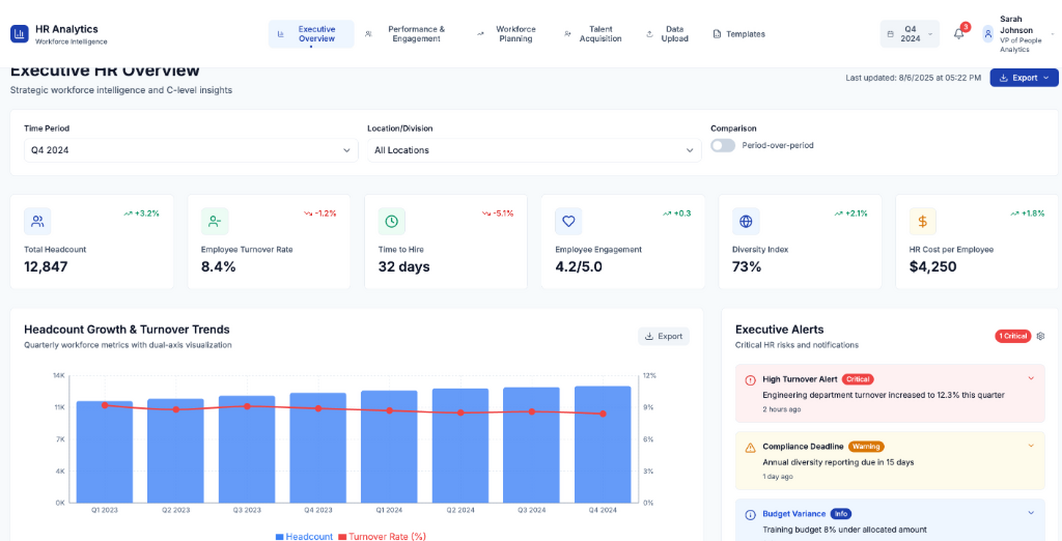The width and height of the screenshot is (1062, 541).
Task: Toggle Headcount series in chart legend
Action: [x=304, y=536]
